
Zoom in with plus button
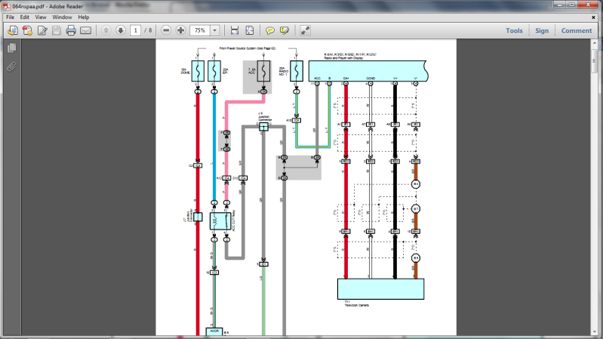180,31
